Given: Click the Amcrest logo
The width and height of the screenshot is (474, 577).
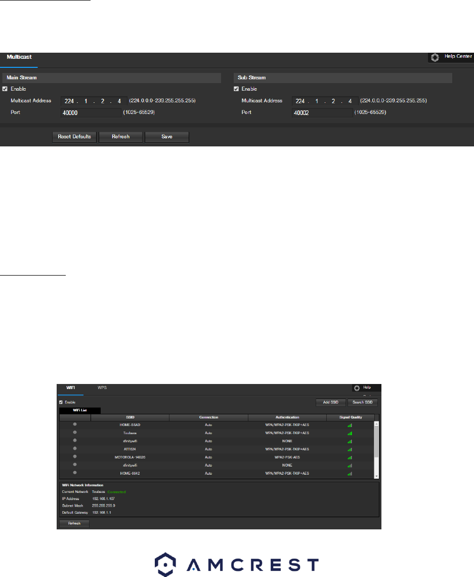Looking at the screenshot, I should click(x=237, y=565).
